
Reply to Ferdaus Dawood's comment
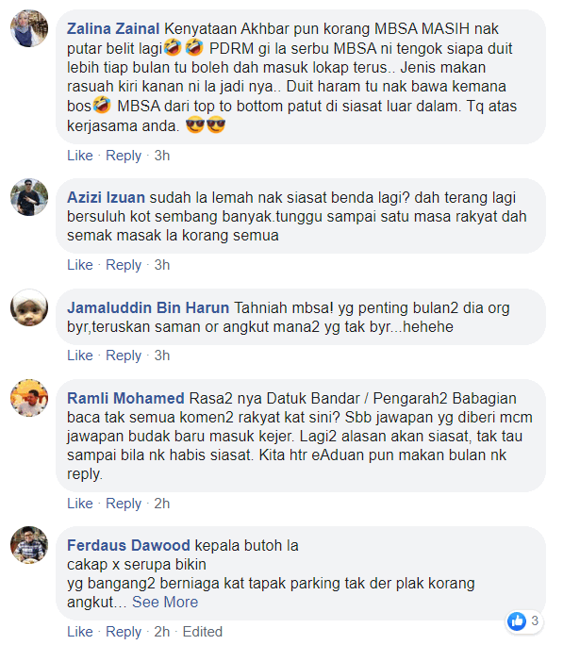coord(124,632)
